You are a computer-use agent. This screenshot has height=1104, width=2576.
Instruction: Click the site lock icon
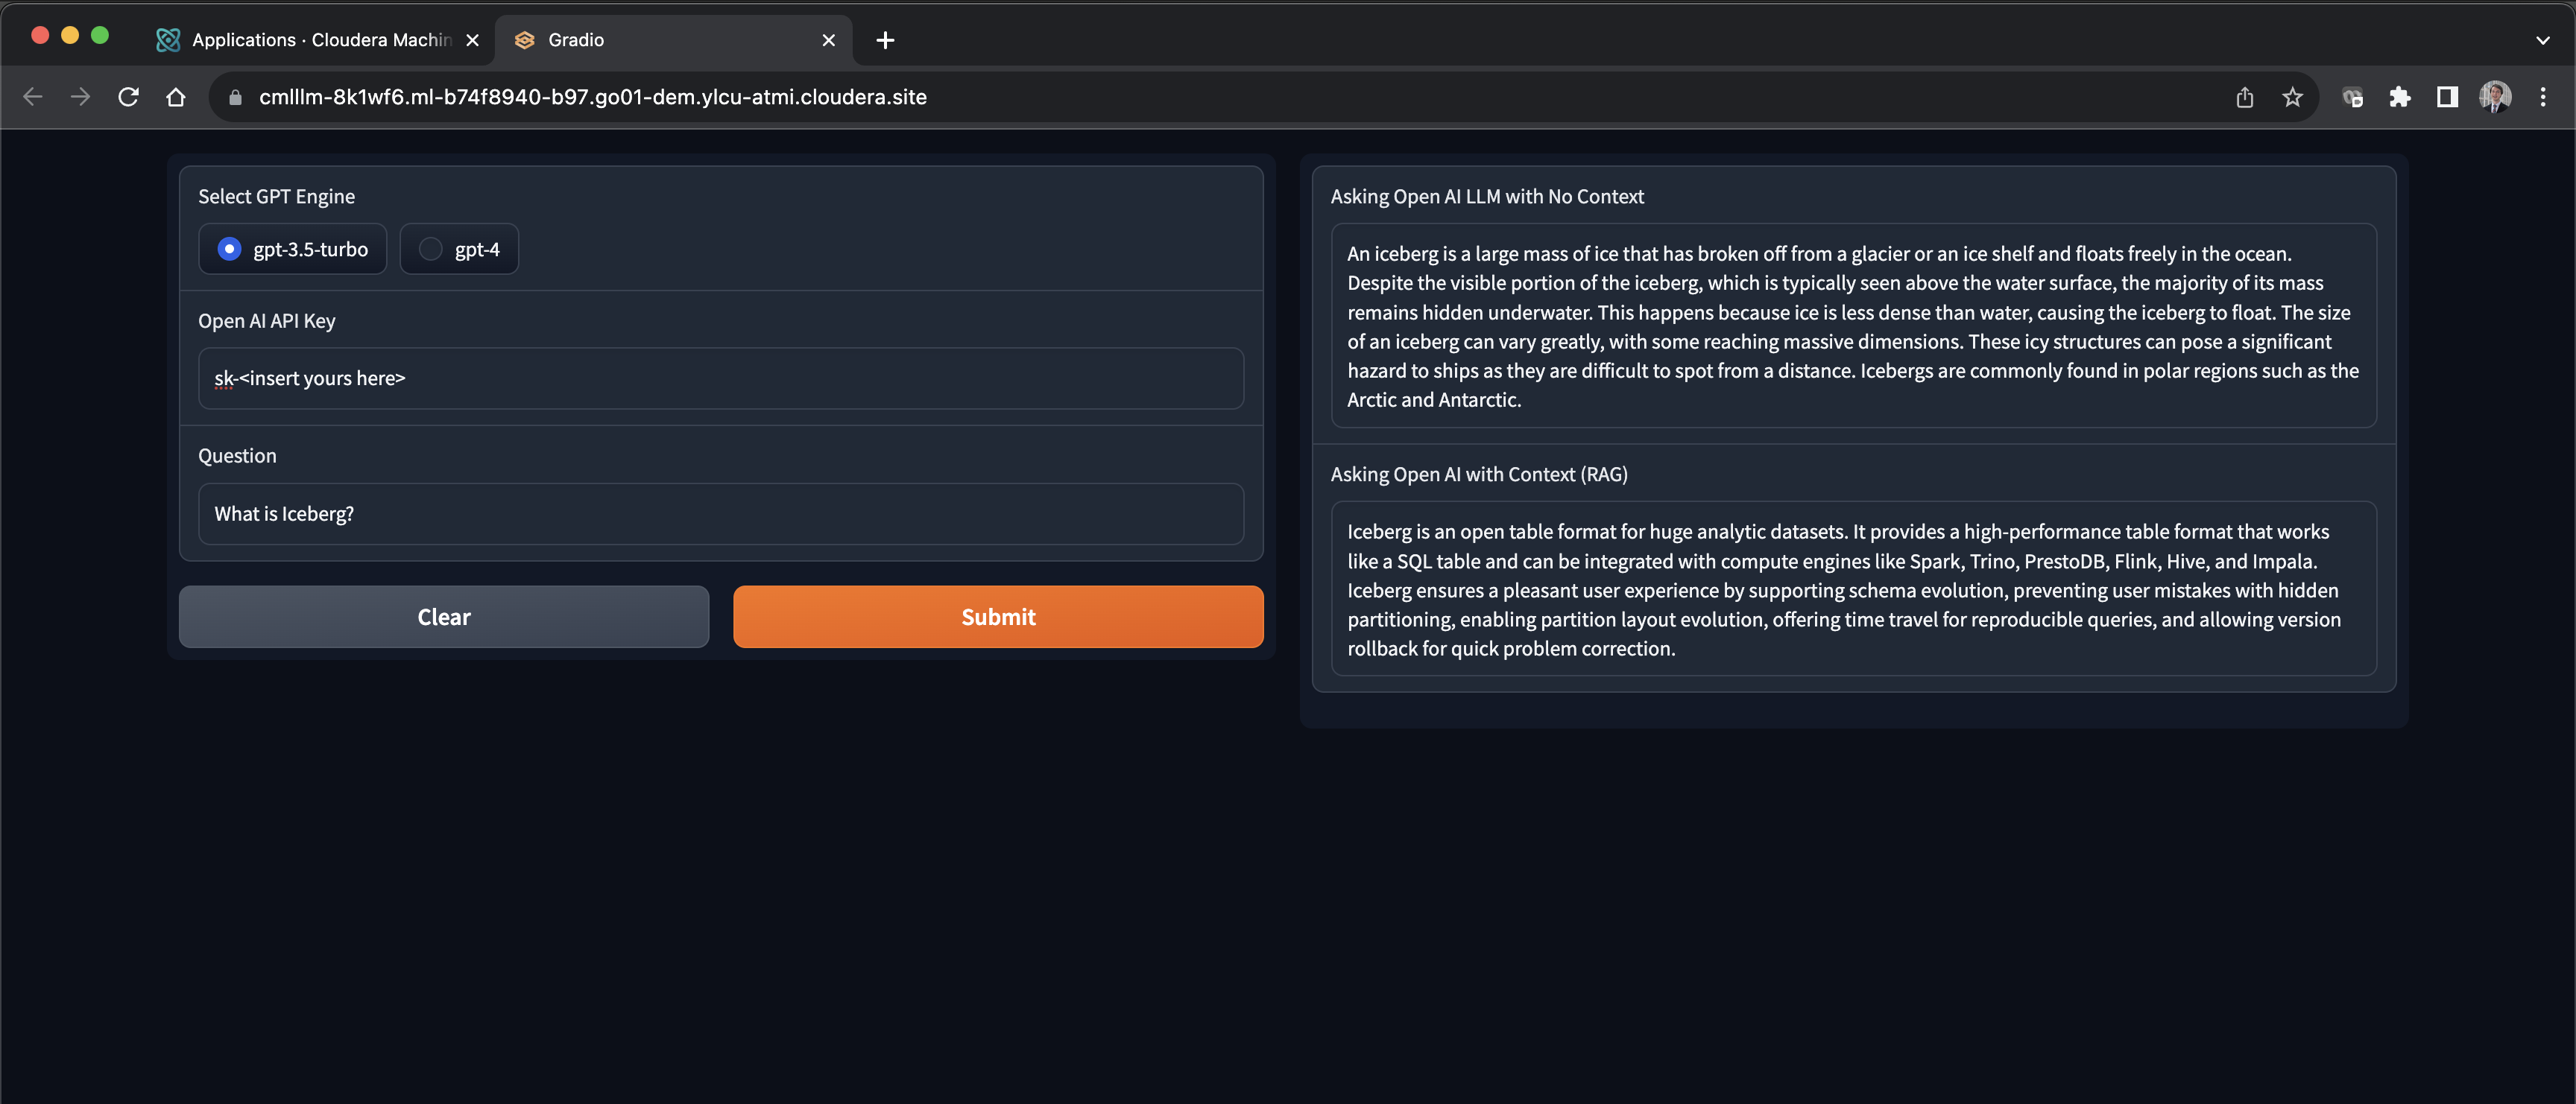coord(236,97)
